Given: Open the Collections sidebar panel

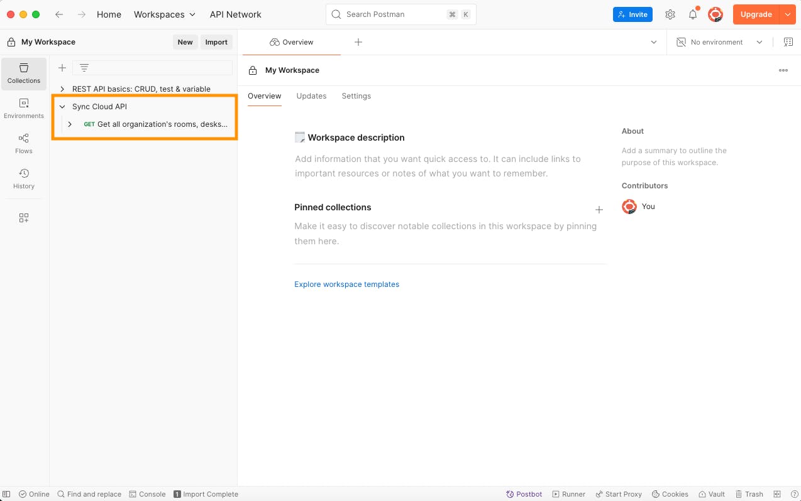Looking at the screenshot, I should point(24,73).
